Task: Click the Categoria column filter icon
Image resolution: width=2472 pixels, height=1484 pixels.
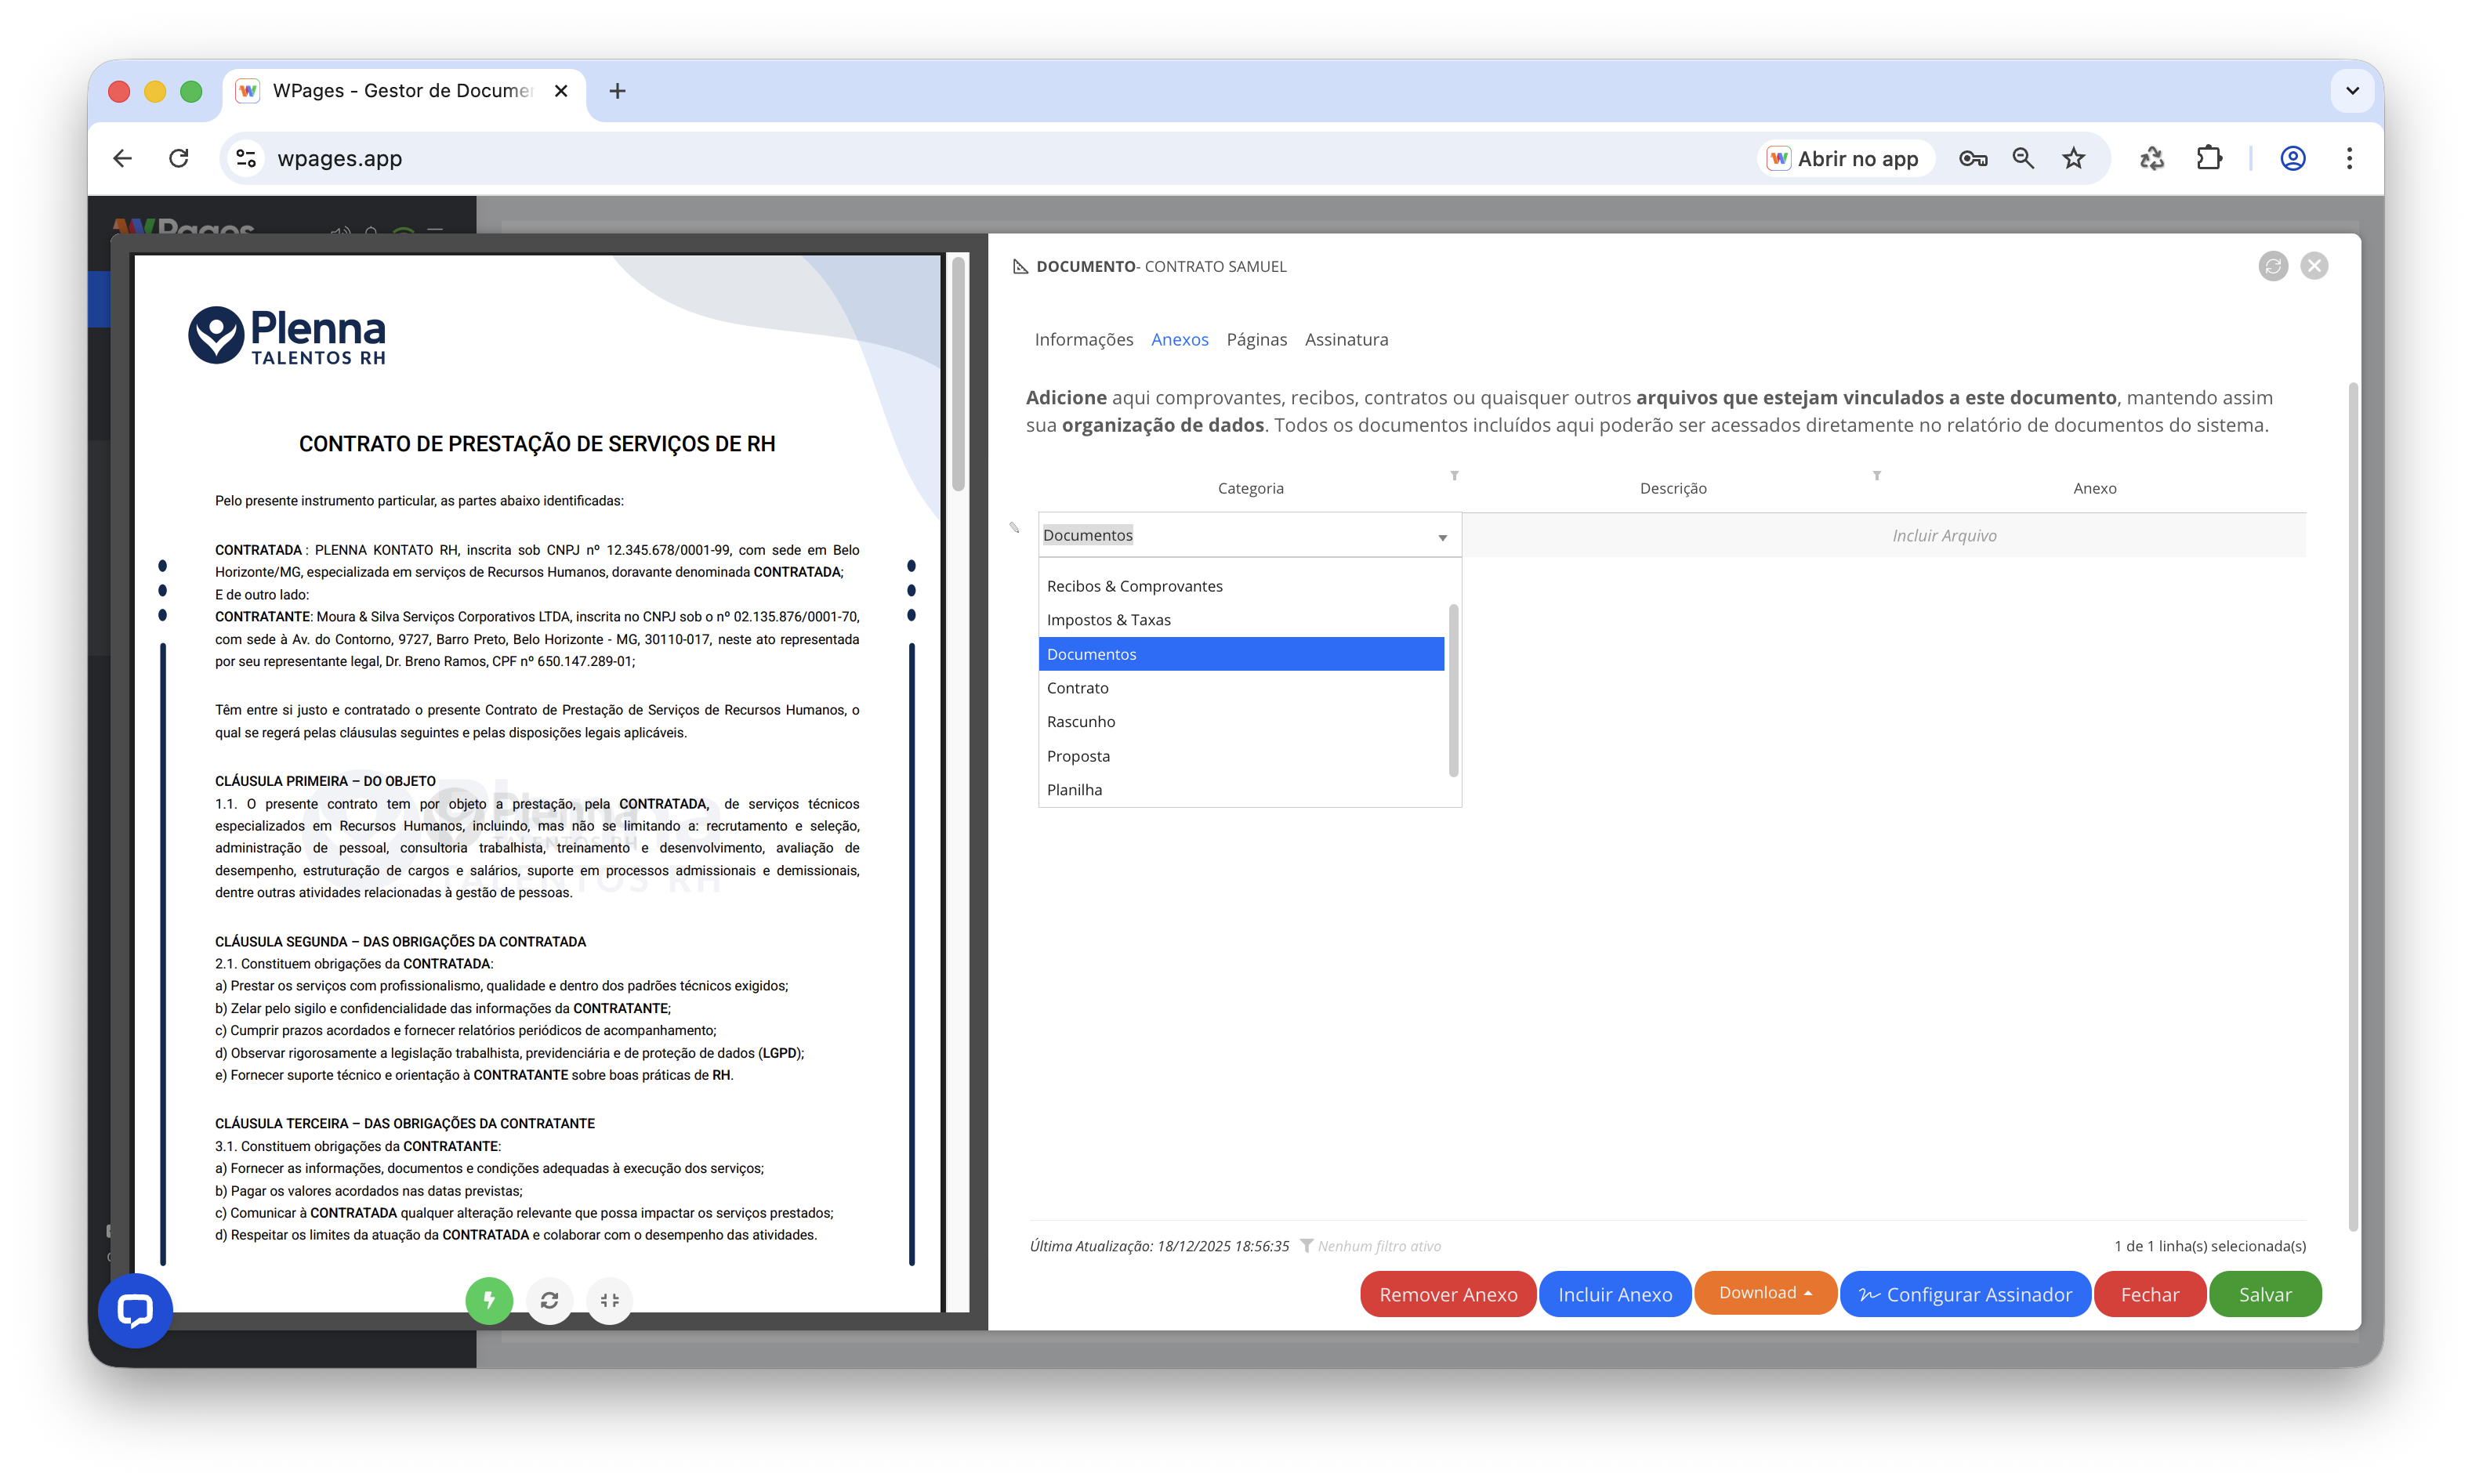Action: 1454,476
